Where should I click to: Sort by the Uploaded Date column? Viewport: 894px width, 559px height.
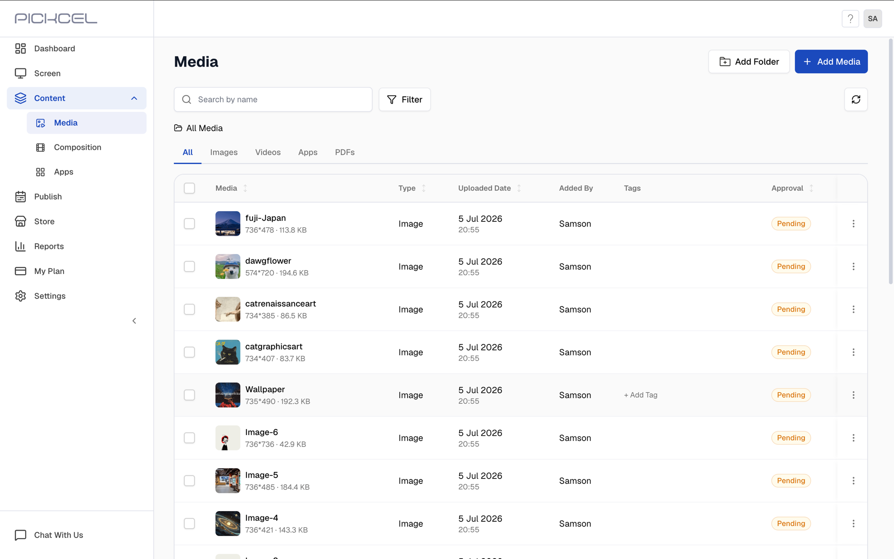pos(519,188)
